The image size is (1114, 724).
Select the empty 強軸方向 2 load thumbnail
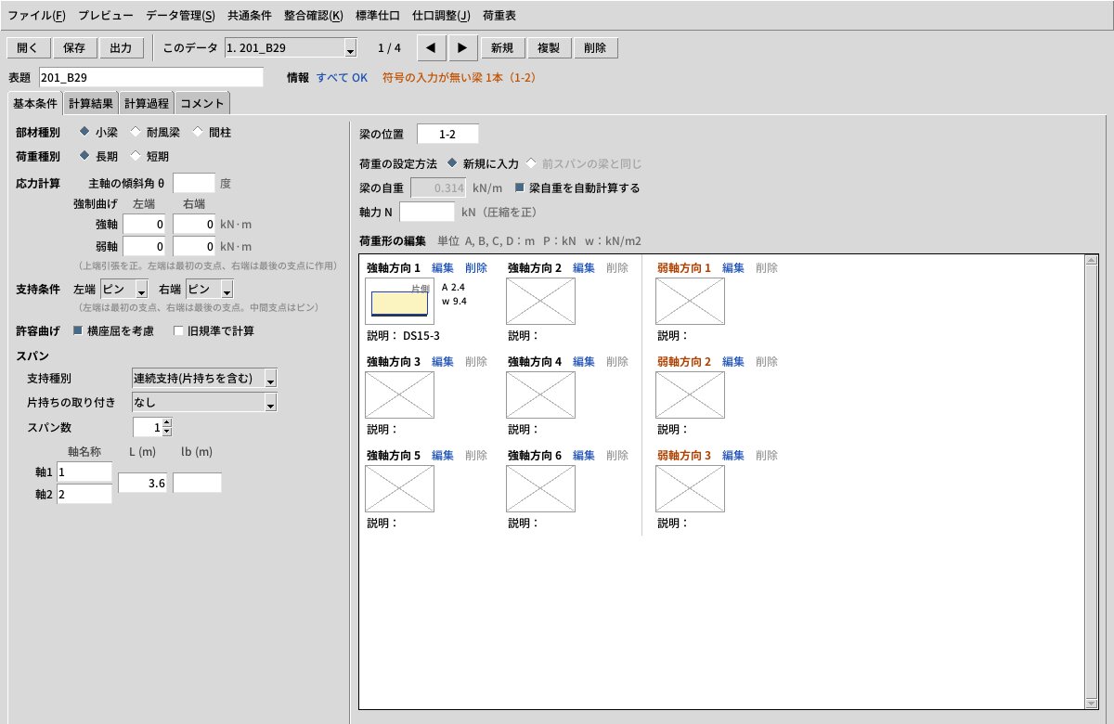540,301
